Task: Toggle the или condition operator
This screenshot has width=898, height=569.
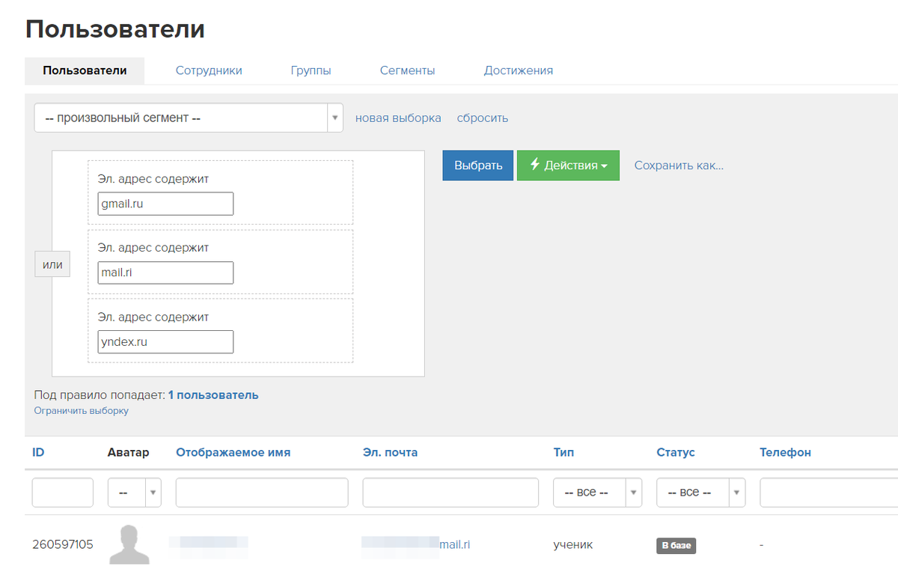Action: (x=52, y=264)
